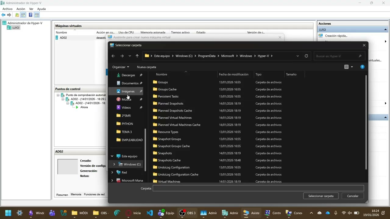Image resolution: width=390 pixels, height=219 pixels.
Task: Select the UndoLog Configuration folder icon
Action: click(155, 167)
